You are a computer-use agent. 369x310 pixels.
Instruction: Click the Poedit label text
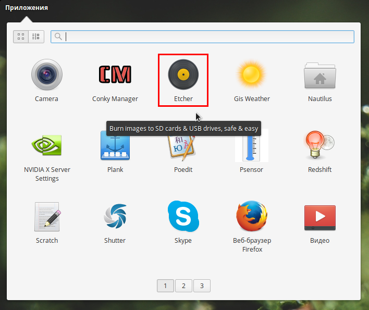(x=183, y=169)
